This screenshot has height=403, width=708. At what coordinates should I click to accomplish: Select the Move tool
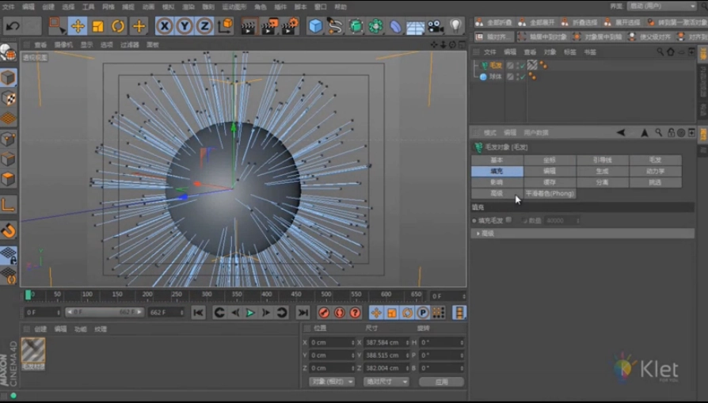click(78, 26)
